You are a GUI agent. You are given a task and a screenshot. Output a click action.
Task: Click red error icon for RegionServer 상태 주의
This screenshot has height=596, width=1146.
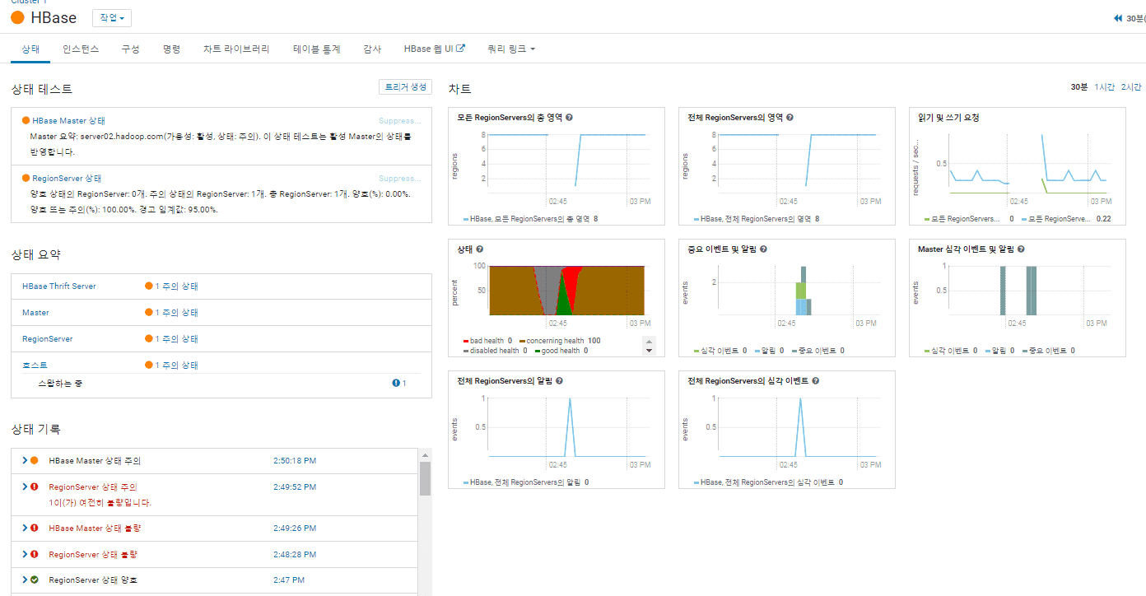[35, 487]
